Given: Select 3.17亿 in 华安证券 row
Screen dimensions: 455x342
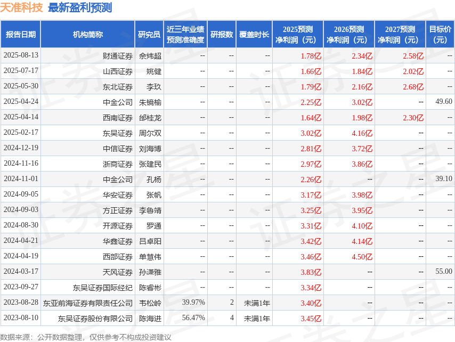Looking at the screenshot, I should pyautogui.click(x=311, y=195).
